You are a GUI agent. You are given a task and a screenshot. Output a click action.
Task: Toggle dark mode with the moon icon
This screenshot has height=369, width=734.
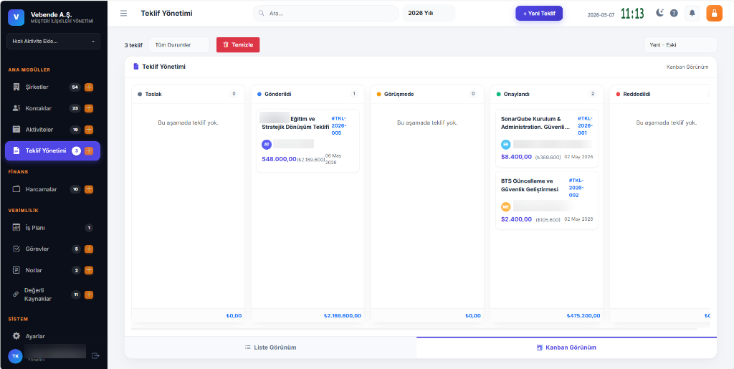tap(659, 13)
